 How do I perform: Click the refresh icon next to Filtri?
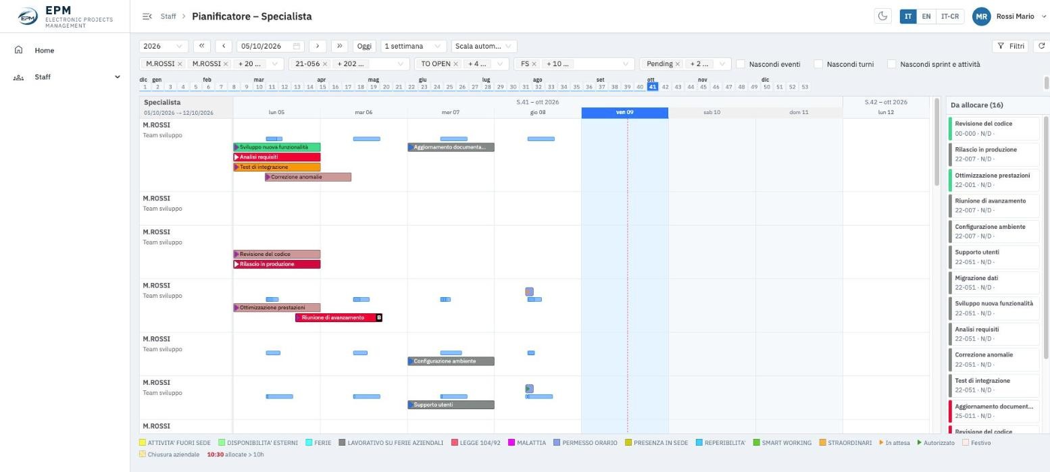[x=1041, y=46]
